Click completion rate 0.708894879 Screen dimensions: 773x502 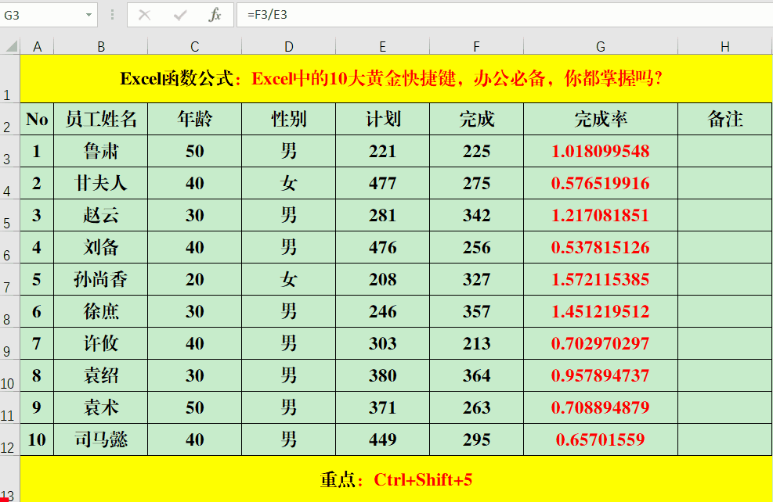coord(601,407)
